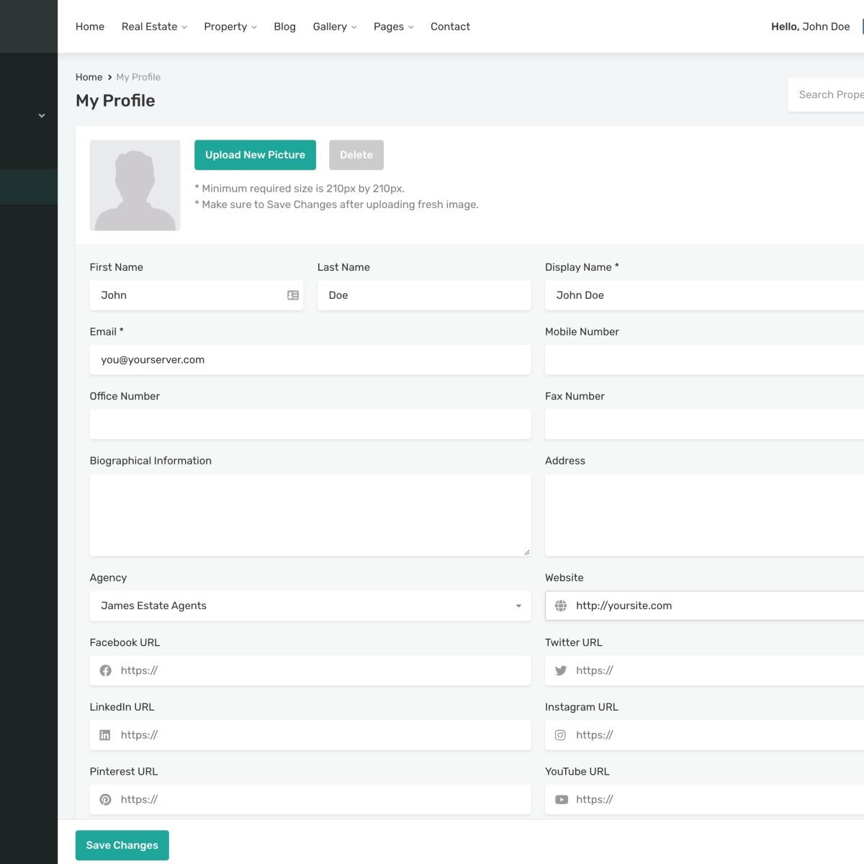Open the Blog menu item
864x864 pixels.
coord(284,27)
